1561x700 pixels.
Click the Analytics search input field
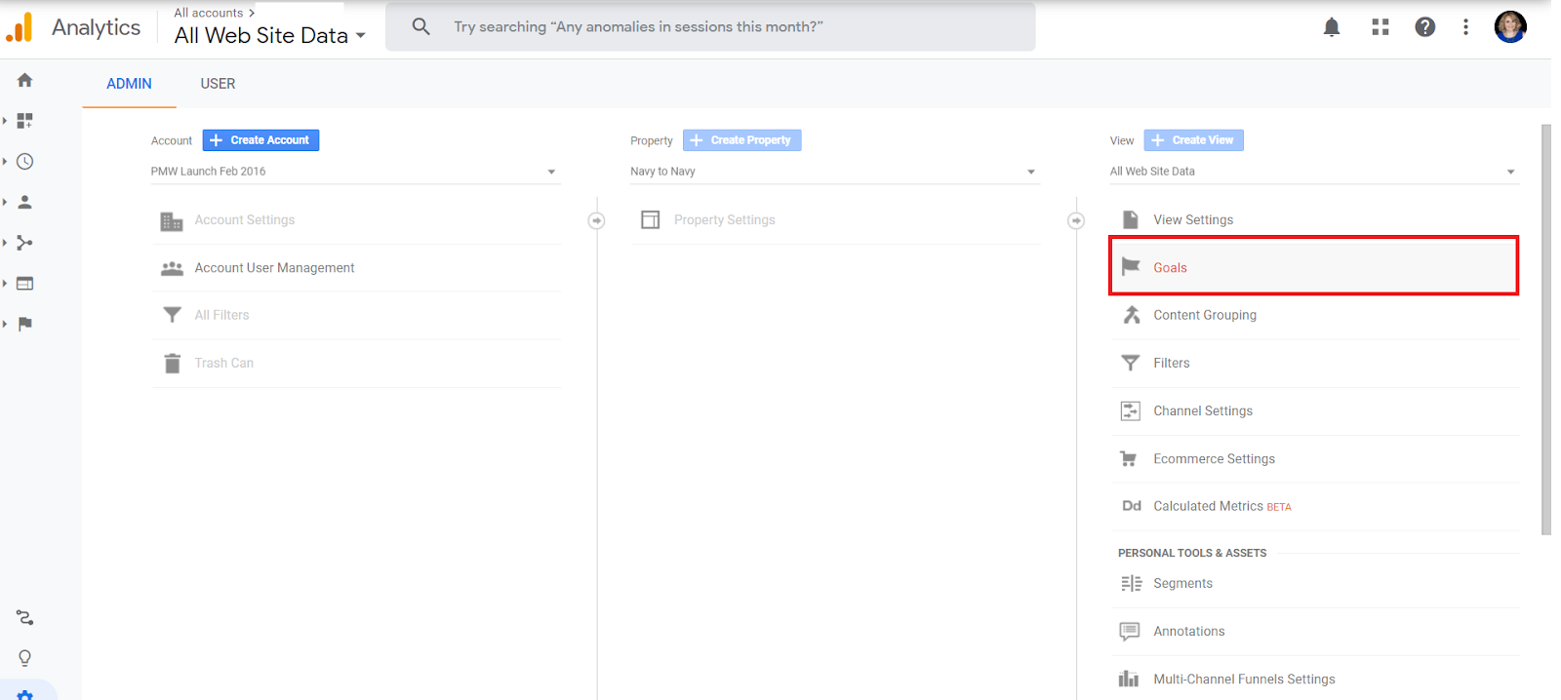pyautogui.click(x=710, y=26)
